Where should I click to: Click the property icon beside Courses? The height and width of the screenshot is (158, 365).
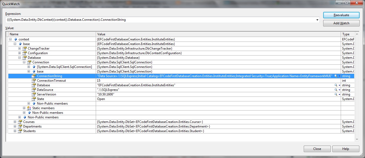[19, 122]
